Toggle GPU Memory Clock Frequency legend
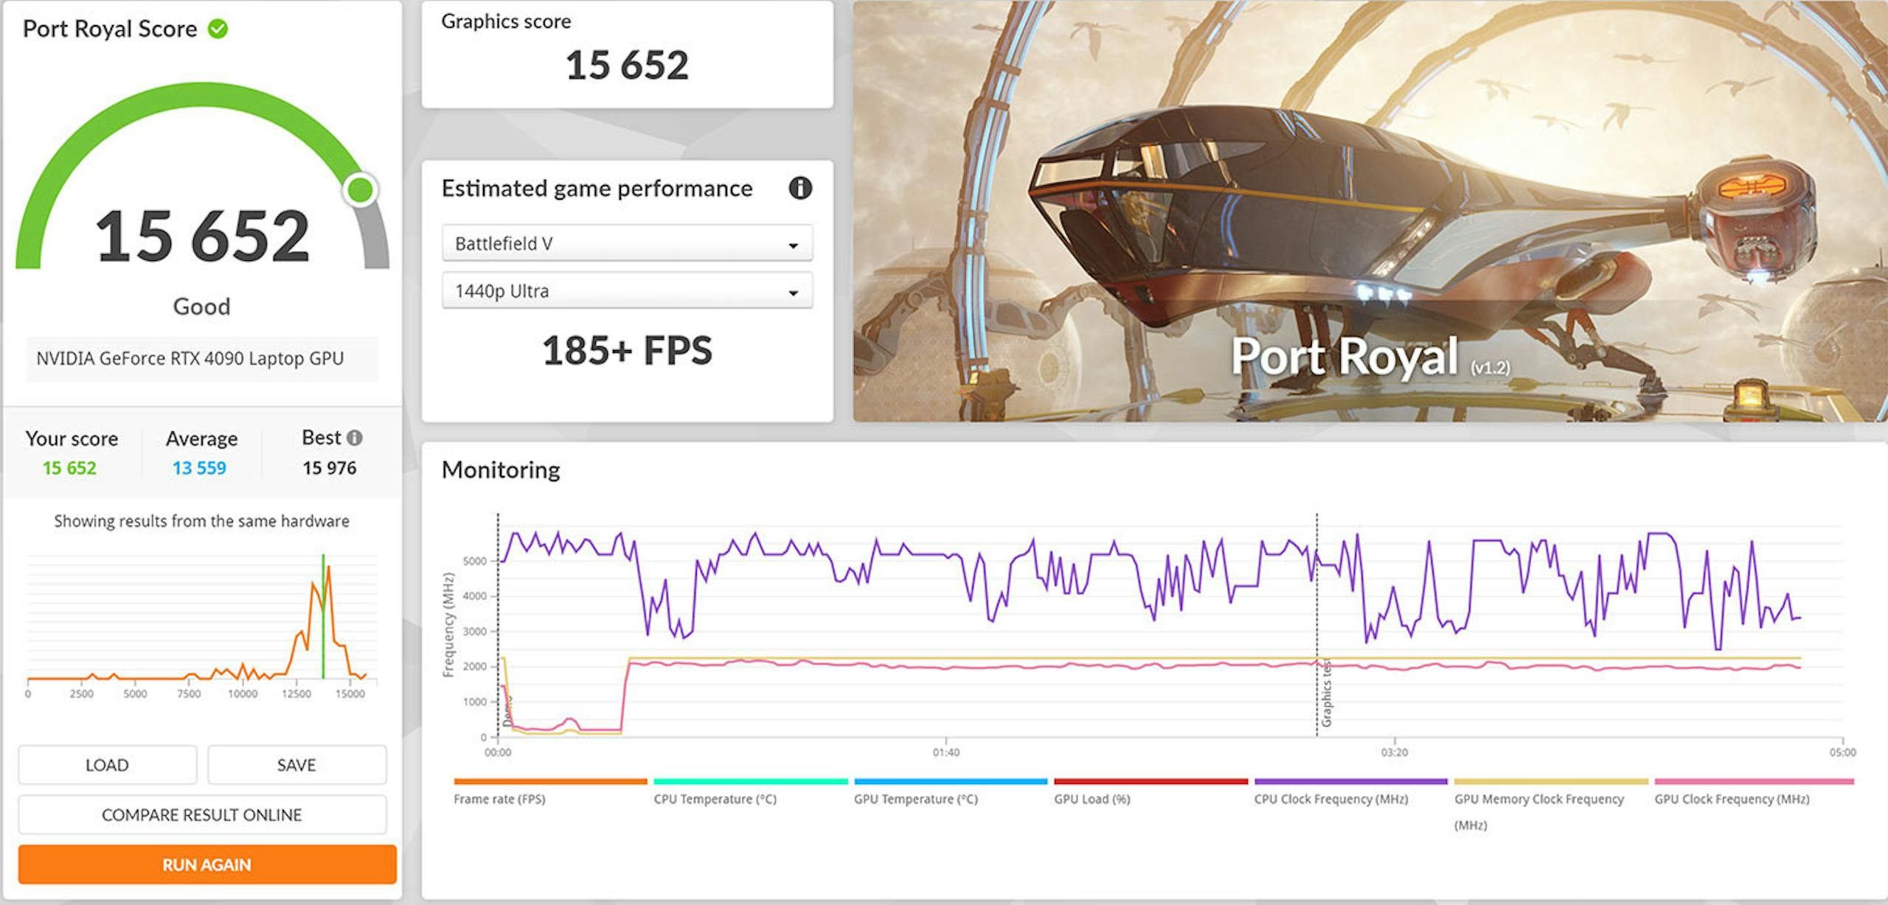Viewport: 1888px width, 905px height. (1538, 811)
